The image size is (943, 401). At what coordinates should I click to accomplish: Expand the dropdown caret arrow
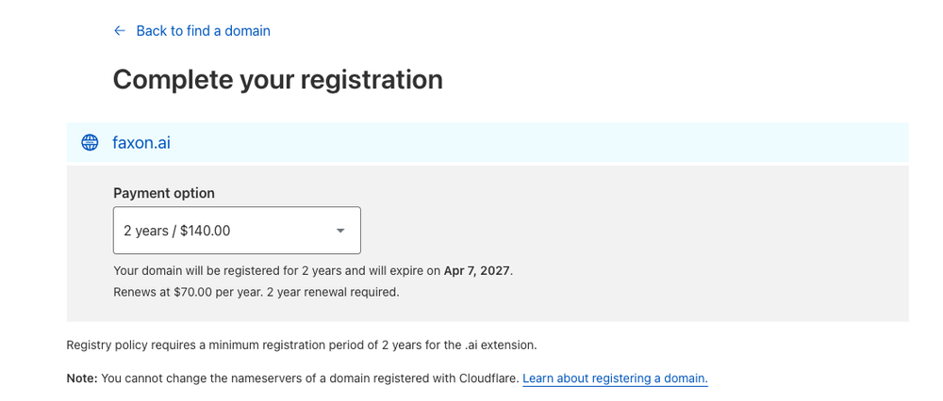coord(340,231)
